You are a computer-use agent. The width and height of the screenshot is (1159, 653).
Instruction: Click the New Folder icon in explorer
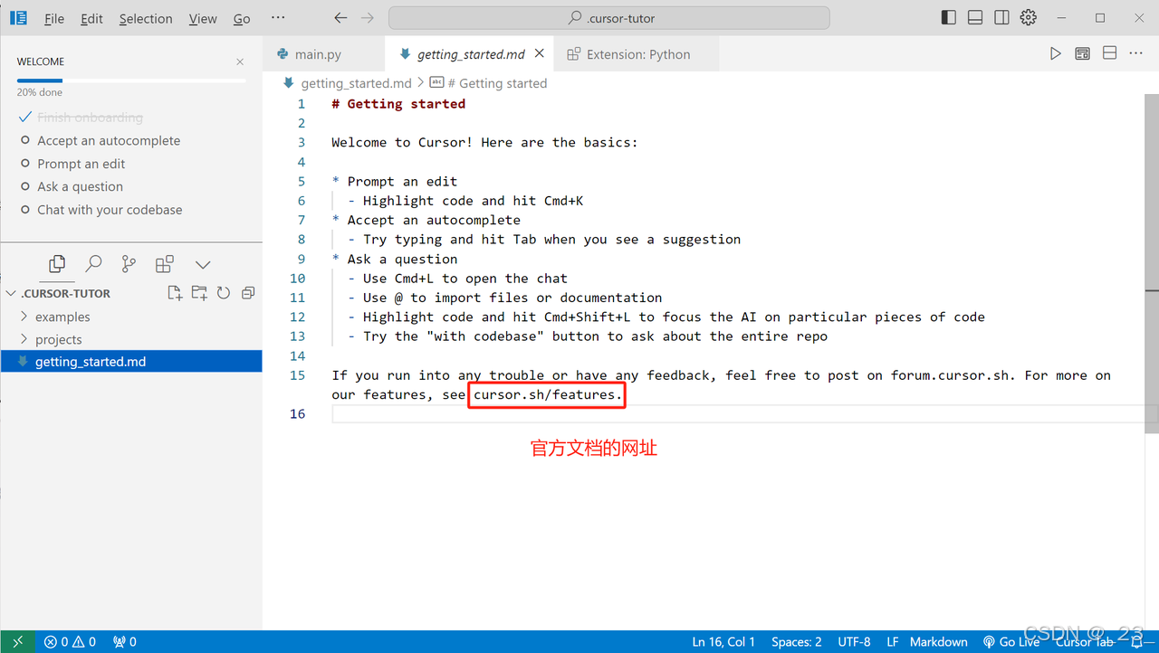[x=199, y=293]
